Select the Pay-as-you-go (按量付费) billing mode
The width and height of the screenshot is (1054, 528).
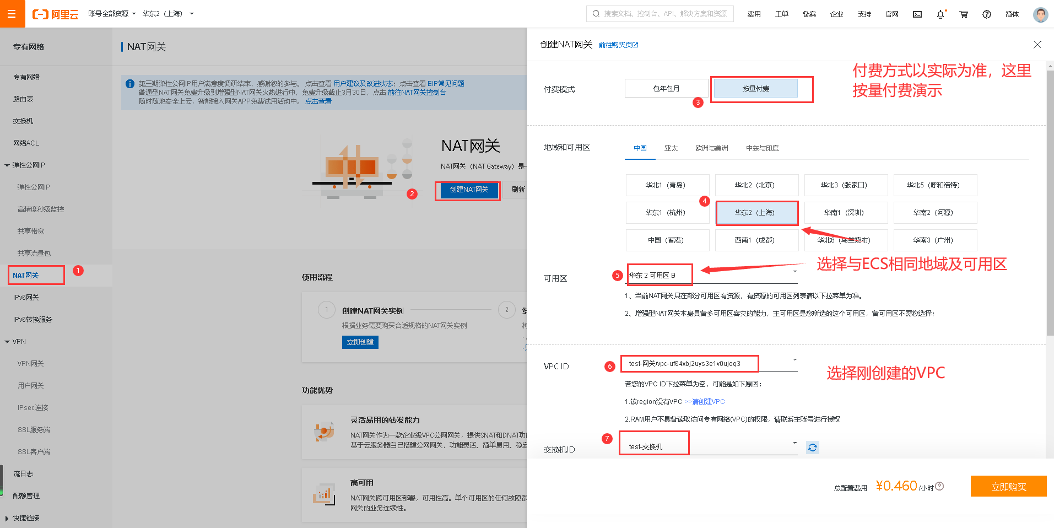(x=755, y=88)
